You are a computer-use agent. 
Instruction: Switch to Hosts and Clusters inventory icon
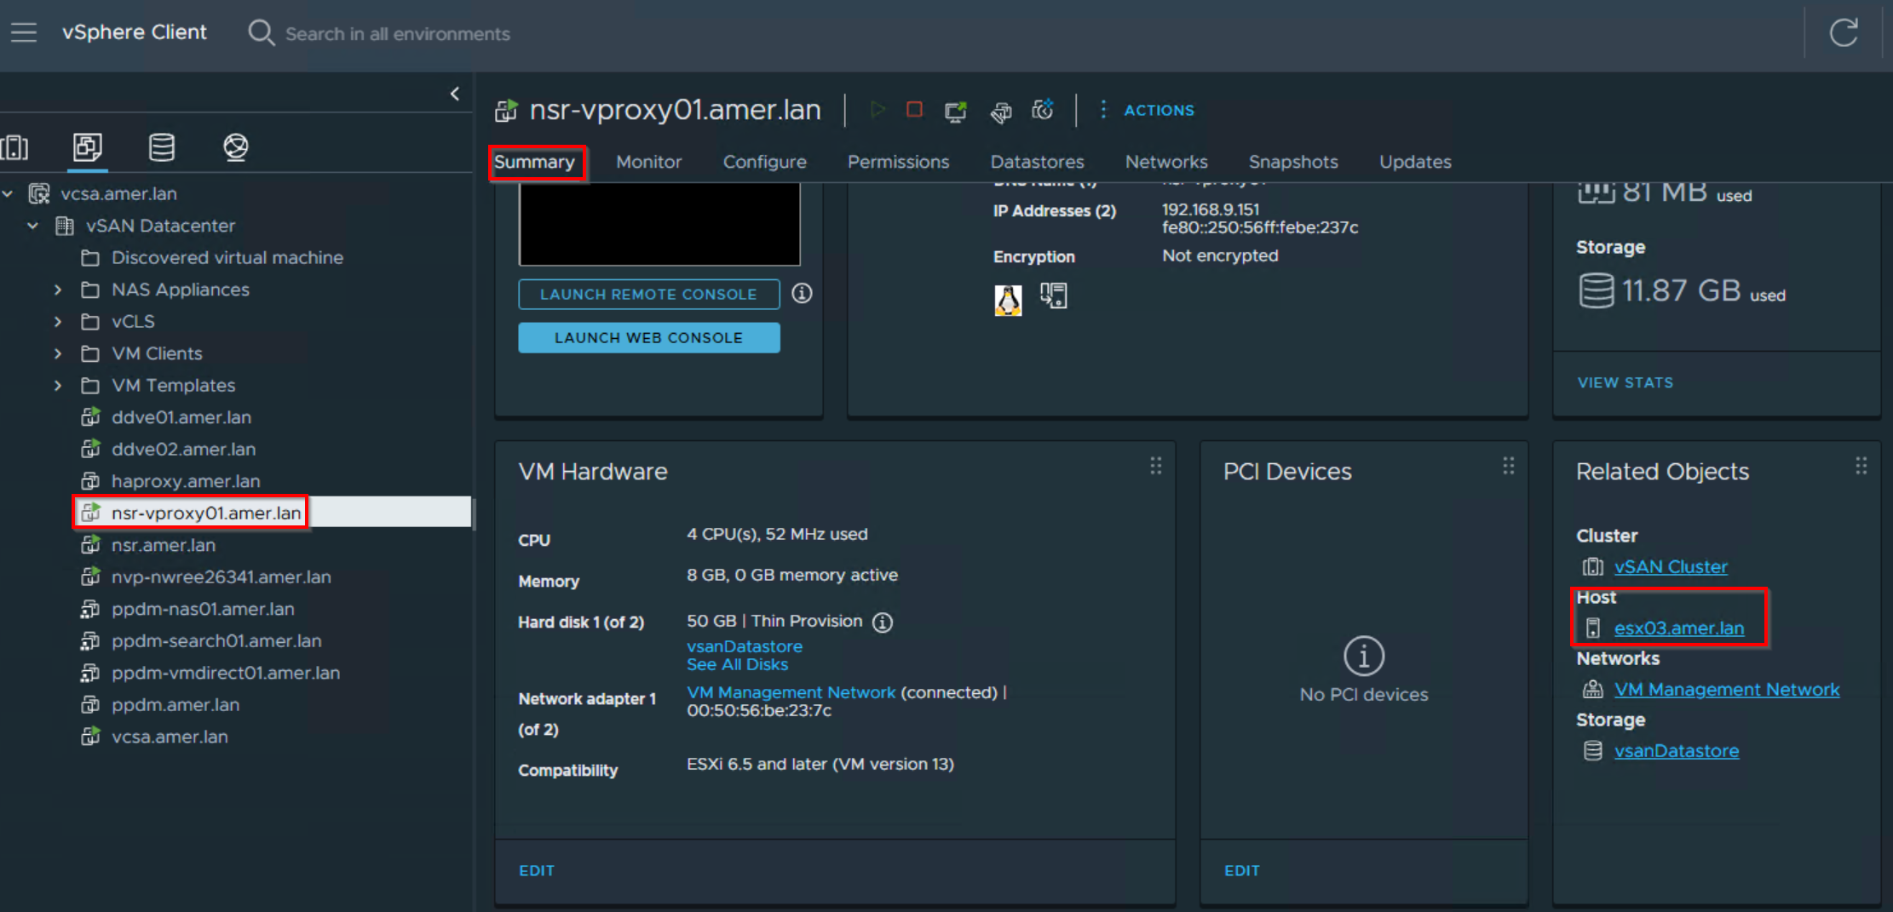coord(15,146)
